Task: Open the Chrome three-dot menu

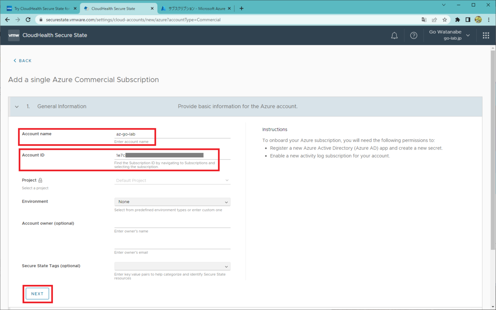Action: click(489, 19)
